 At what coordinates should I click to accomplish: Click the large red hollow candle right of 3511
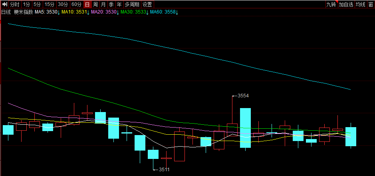179,146
